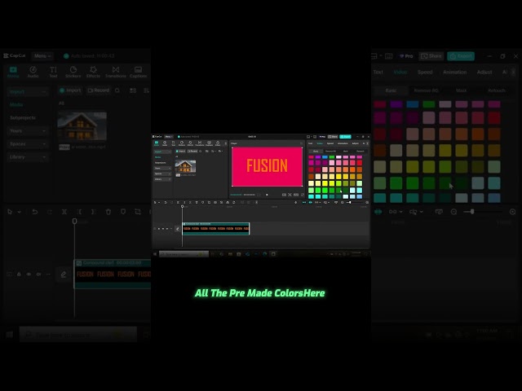This screenshot has height=391, width=522.
Task: Open the Windows Start button in enlarged taskbar
Action: coord(9,335)
